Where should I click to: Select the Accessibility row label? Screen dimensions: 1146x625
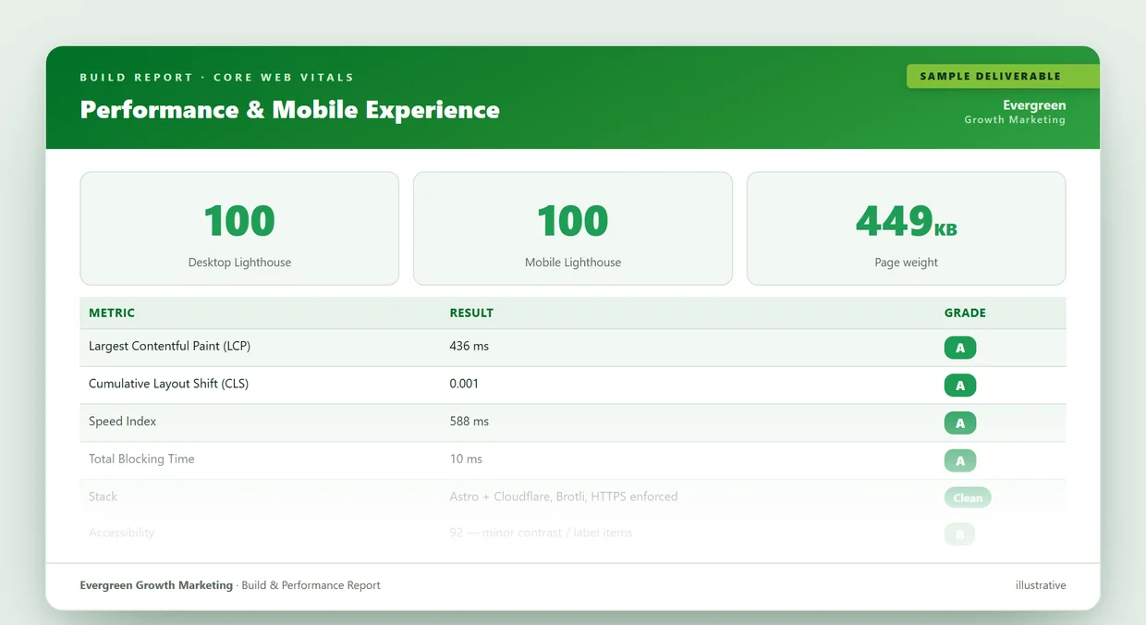[121, 533]
